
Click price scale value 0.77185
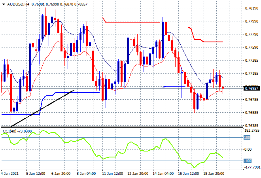252,74
